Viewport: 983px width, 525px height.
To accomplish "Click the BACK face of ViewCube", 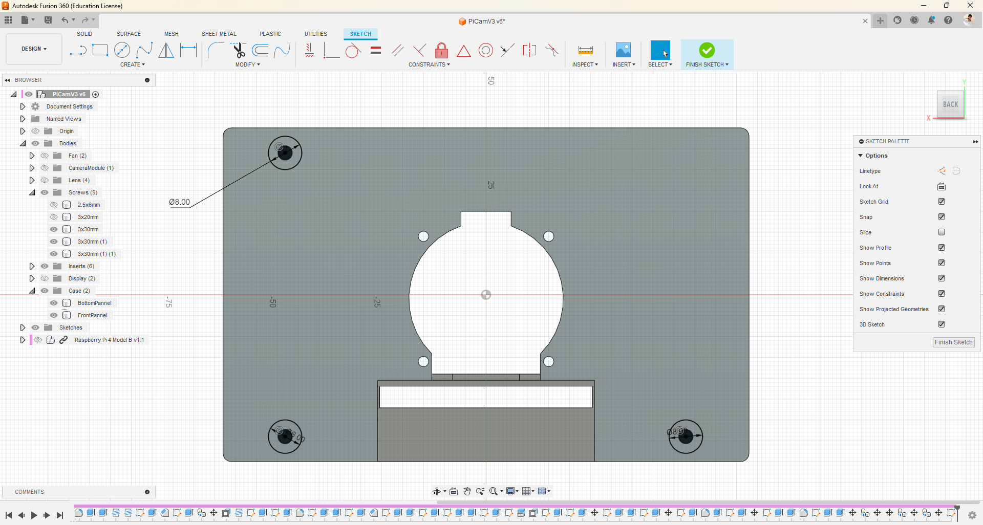I will pyautogui.click(x=950, y=104).
